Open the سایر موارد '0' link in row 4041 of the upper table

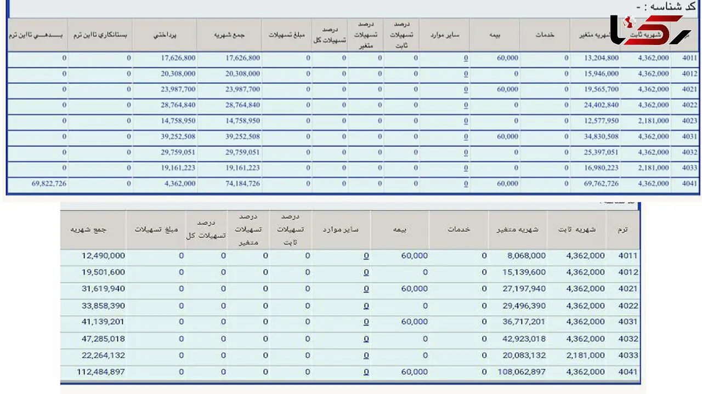(x=466, y=184)
